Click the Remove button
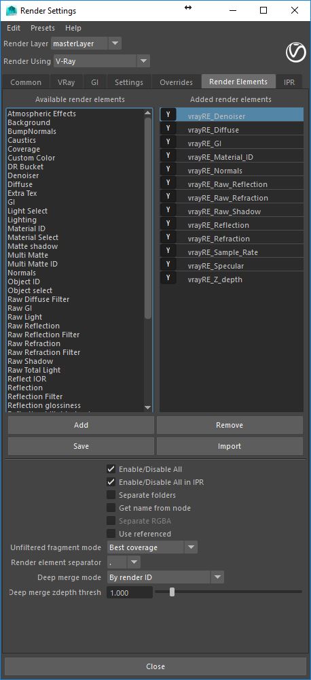This screenshot has width=311, height=680. pyautogui.click(x=230, y=425)
